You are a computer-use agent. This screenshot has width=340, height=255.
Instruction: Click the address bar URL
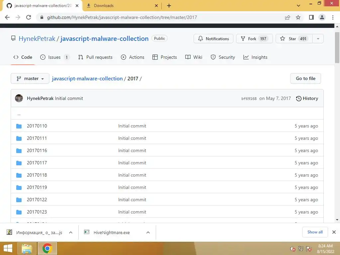[x=122, y=17]
